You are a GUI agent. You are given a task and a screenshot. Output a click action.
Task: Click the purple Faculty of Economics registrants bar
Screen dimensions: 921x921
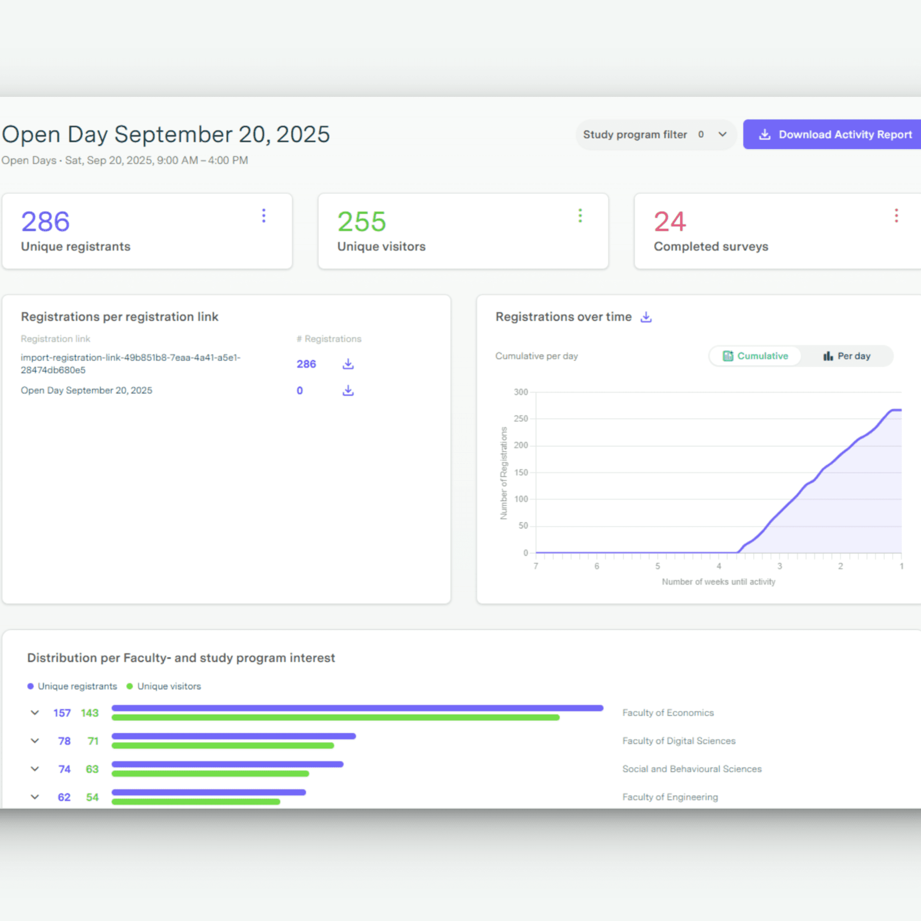pos(357,708)
